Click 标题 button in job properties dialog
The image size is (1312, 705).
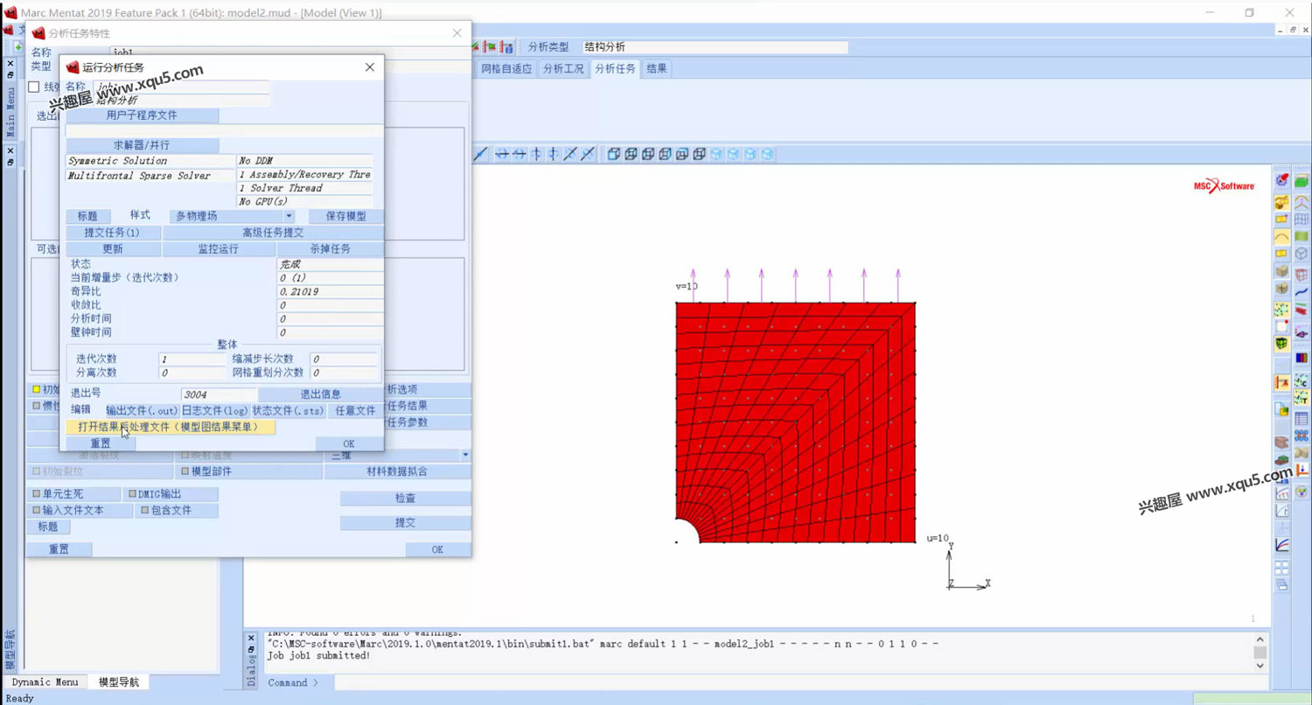coord(47,527)
